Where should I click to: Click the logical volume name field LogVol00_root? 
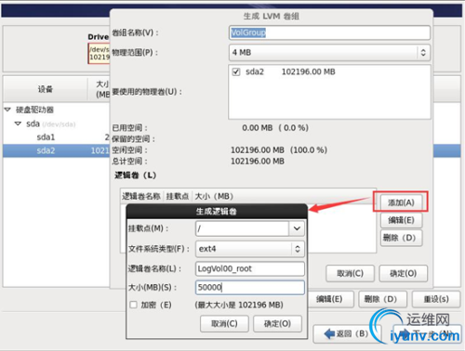250,268
